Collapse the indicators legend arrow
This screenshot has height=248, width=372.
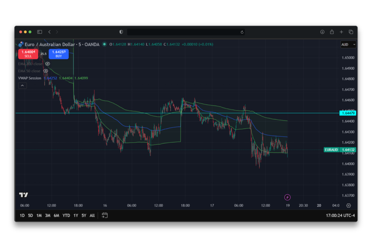[x=22, y=85]
